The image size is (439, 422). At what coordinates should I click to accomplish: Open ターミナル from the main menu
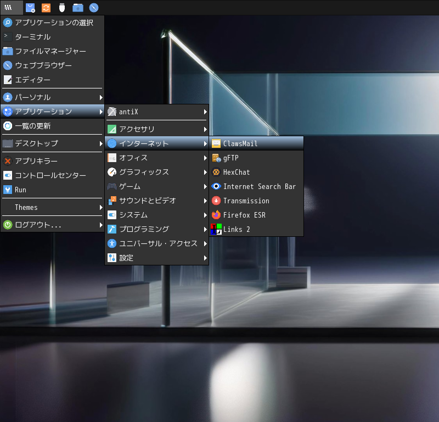pos(33,37)
